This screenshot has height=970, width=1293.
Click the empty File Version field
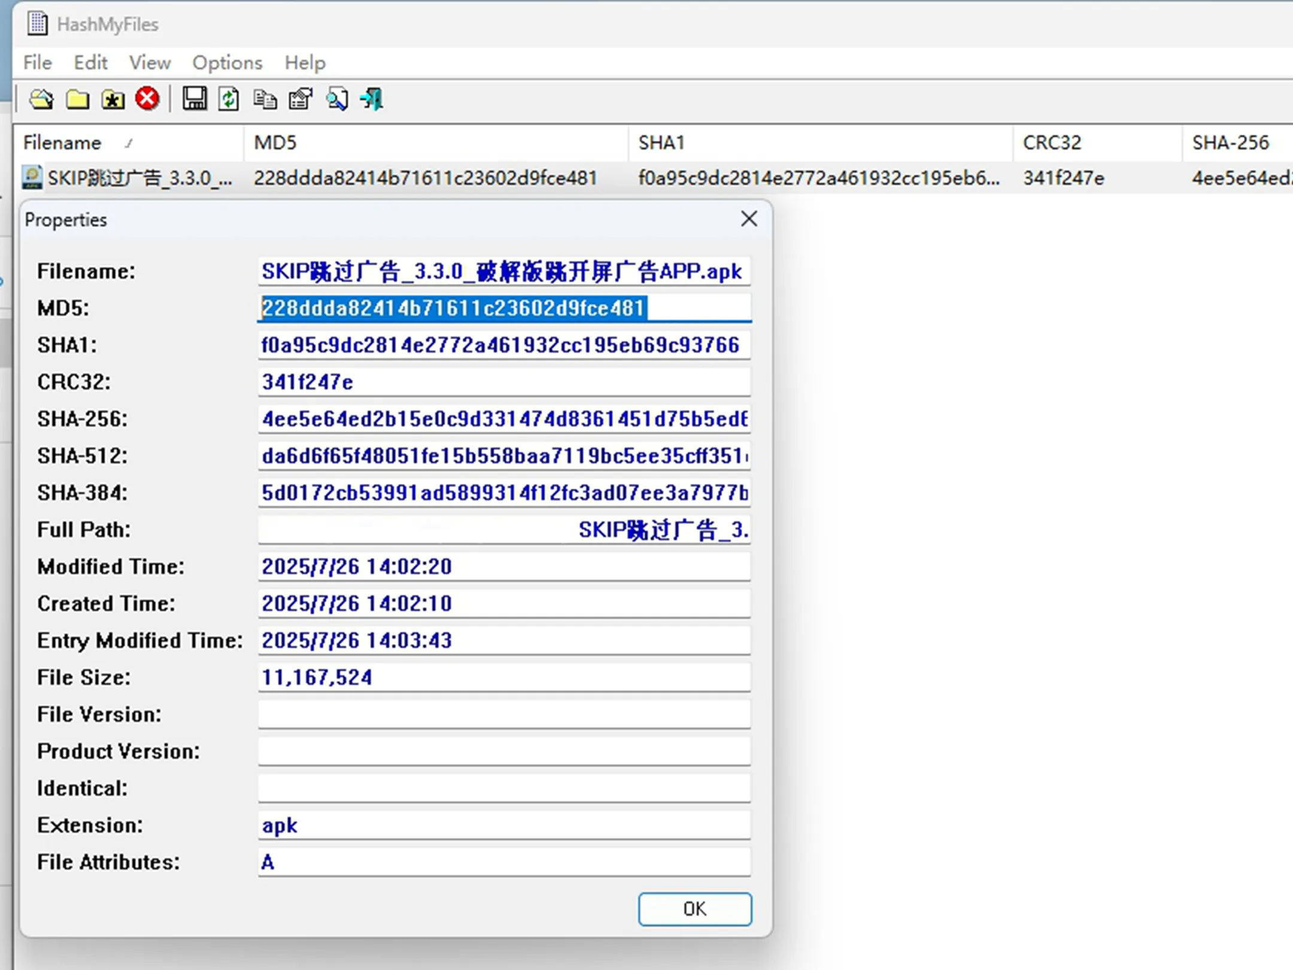(x=504, y=714)
